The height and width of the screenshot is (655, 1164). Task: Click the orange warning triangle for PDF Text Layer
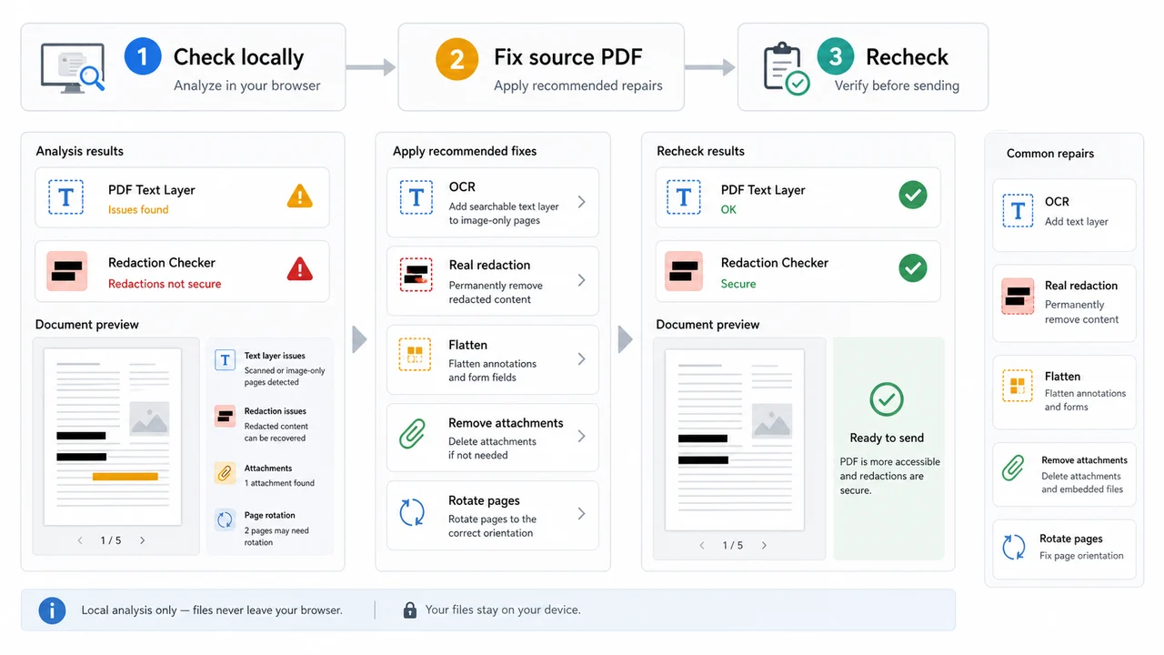coord(299,196)
